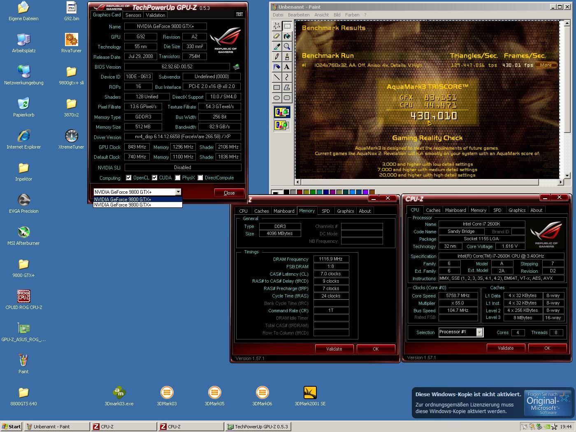Click OK in the CPU-Z memory window

376,349
